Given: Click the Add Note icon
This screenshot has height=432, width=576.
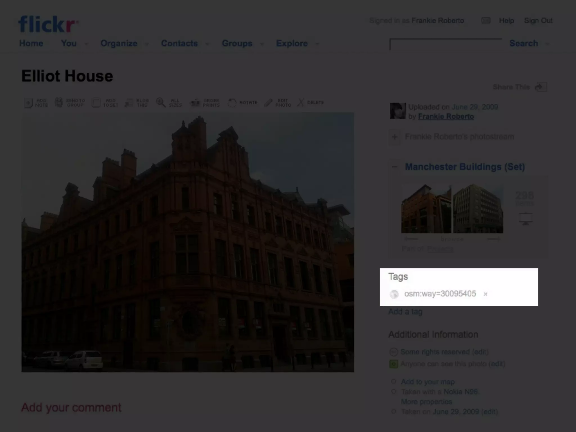Looking at the screenshot, I should click(x=29, y=103).
